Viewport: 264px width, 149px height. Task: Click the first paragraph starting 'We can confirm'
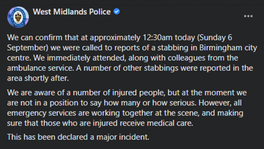[132, 58]
